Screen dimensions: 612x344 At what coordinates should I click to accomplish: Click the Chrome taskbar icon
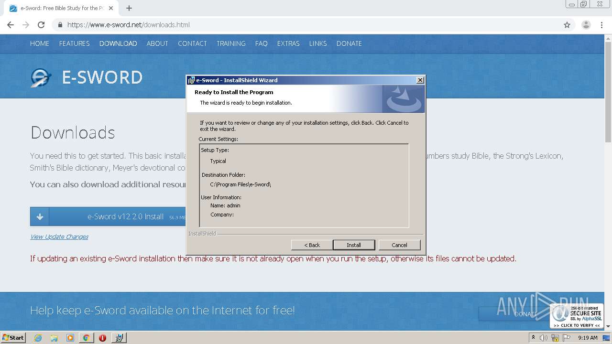point(86,338)
